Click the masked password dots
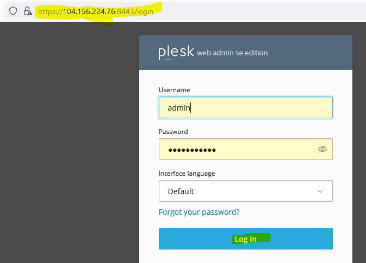 point(192,150)
